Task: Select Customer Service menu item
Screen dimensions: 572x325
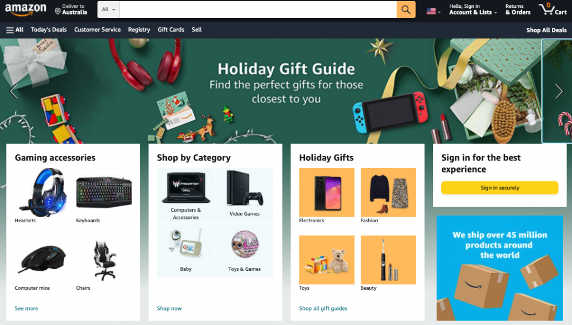Action: tap(97, 30)
